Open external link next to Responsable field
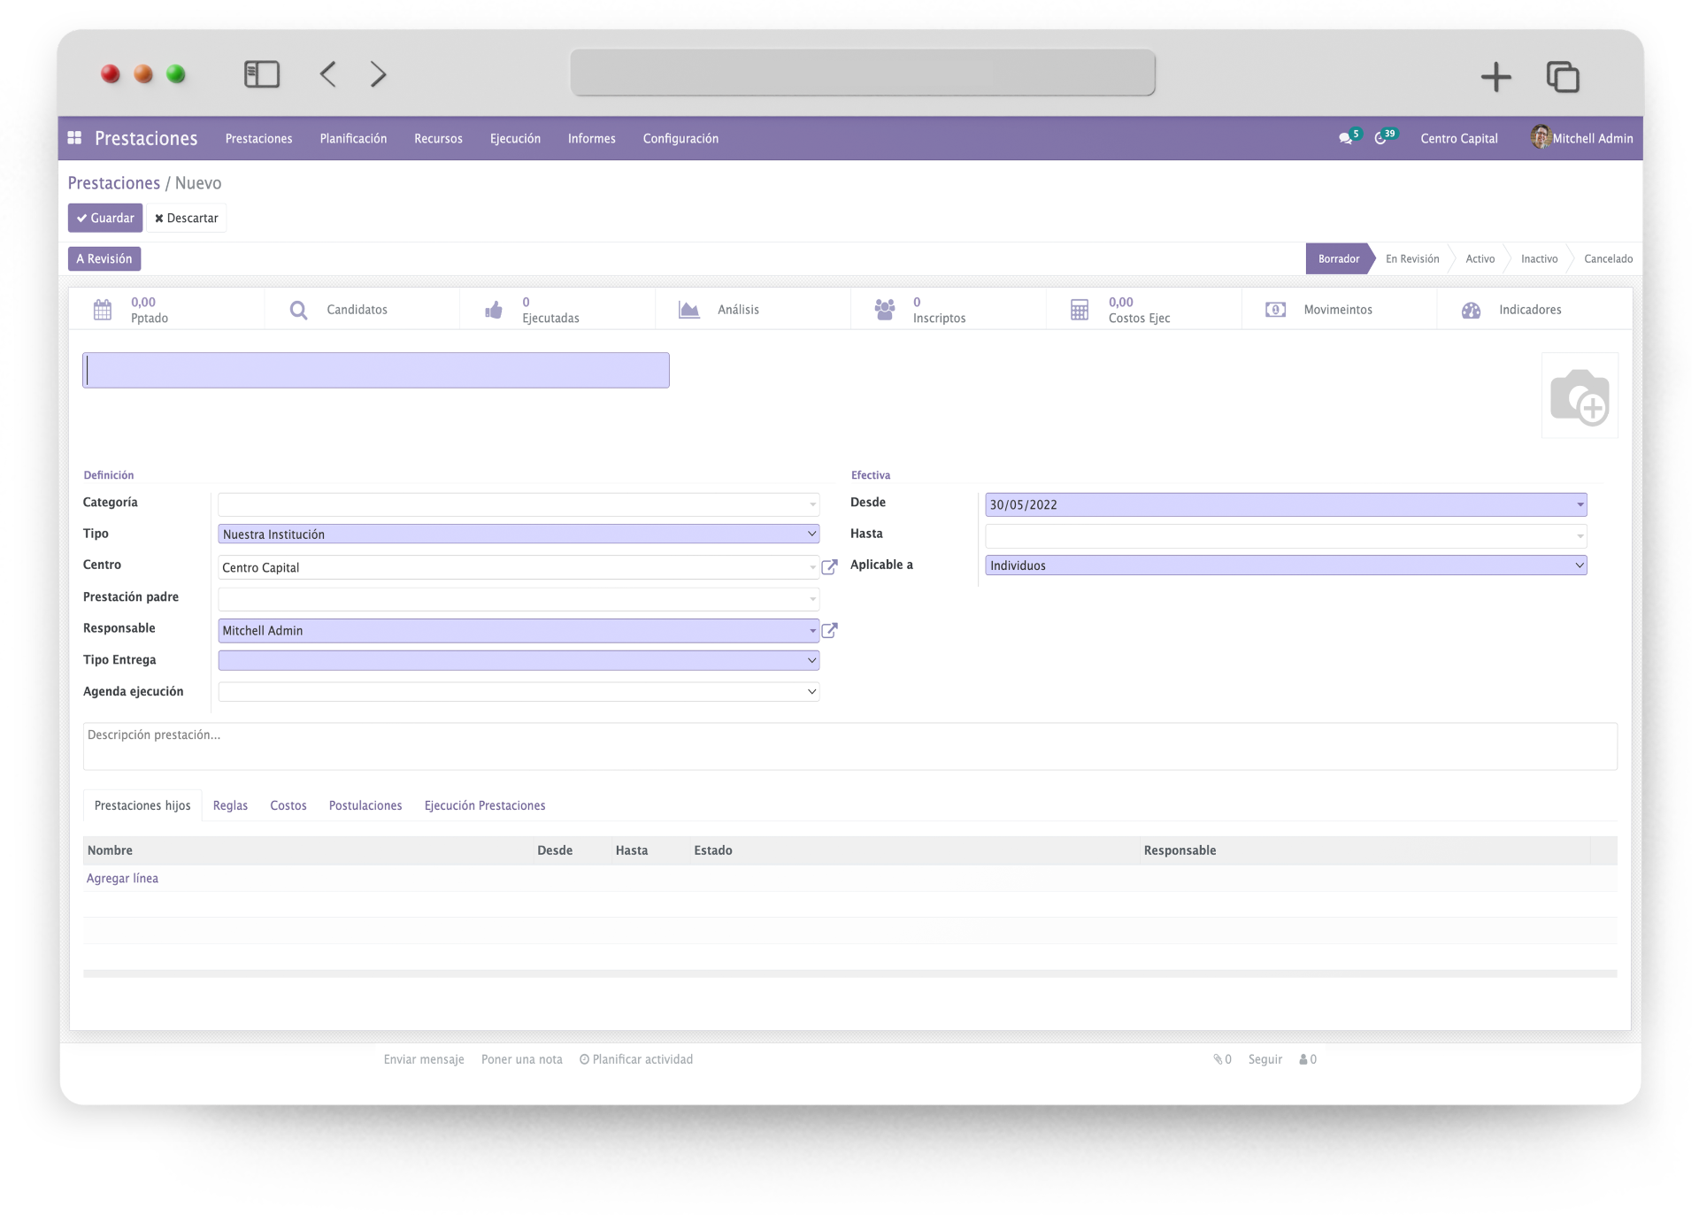The height and width of the screenshot is (1215, 1699). point(829,630)
